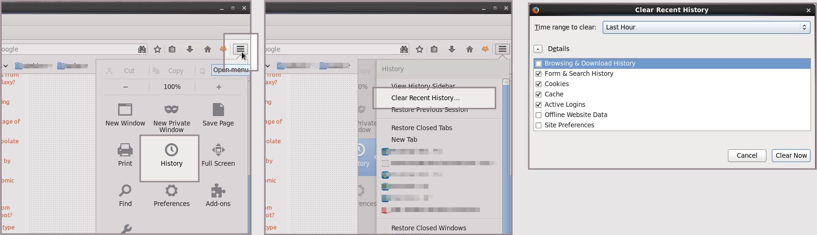This screenshot has width=817, height=235.
Task: Reset zoom by clicking 100%
Action: click(x=172, y=87)
